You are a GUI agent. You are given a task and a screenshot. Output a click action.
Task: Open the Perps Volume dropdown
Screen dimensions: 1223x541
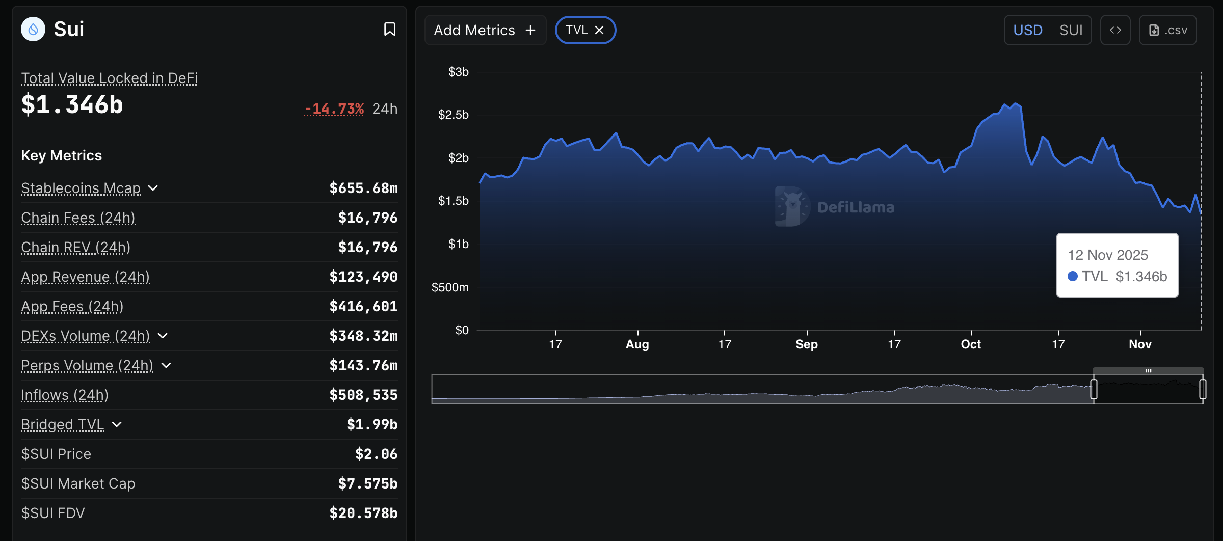point(166,366)
